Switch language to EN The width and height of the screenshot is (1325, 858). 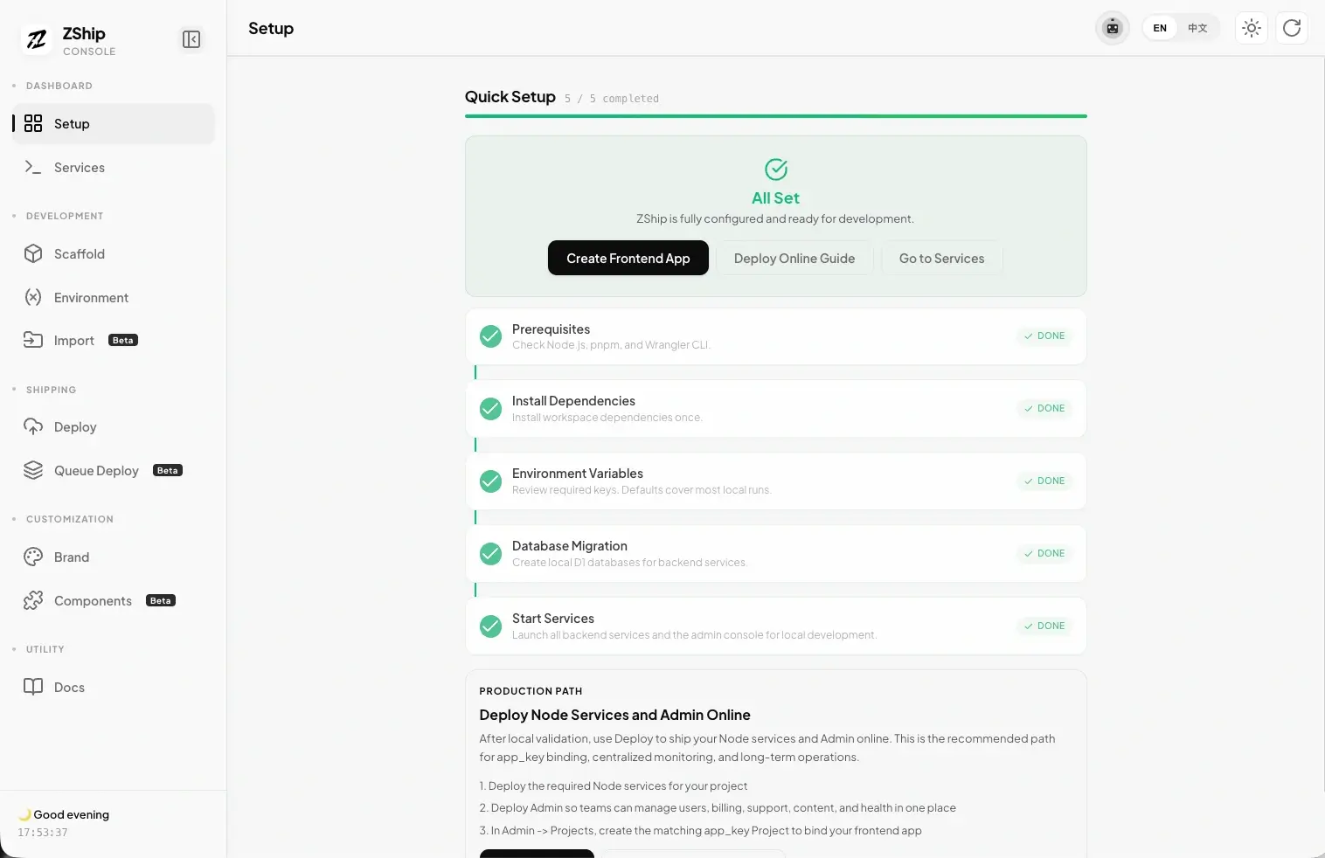1160,28
